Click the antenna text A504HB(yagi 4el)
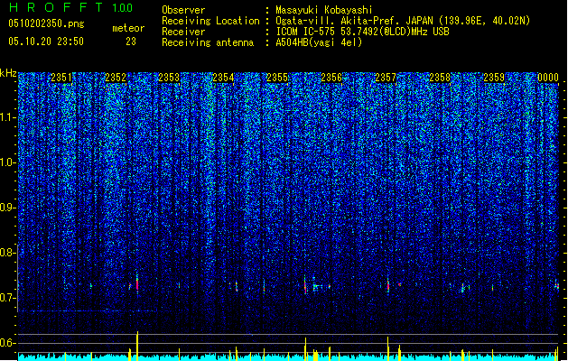The image size is (568, 361). point(319,42)
